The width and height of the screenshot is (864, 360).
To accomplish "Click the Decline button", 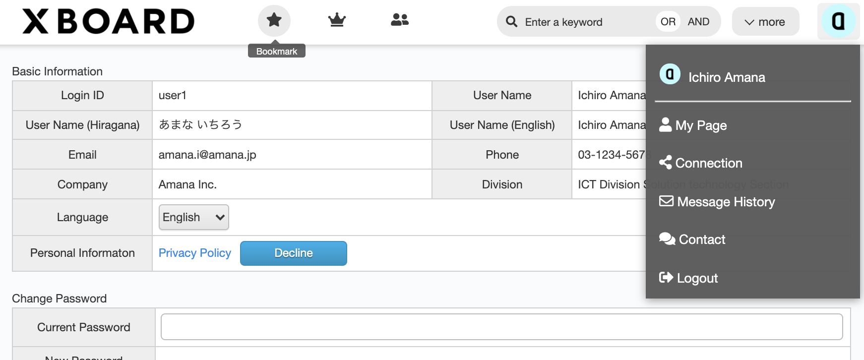I will (x=294, y=253).
